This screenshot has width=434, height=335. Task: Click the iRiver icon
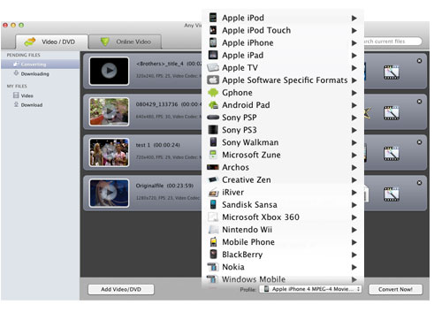pyautogui.click(x=213, y=193)
